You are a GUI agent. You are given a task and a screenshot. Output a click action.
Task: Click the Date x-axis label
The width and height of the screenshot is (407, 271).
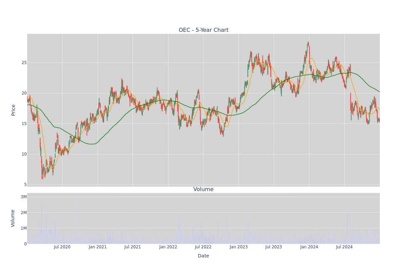click(x=203, y=256)
